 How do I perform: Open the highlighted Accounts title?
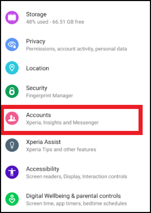38,115
